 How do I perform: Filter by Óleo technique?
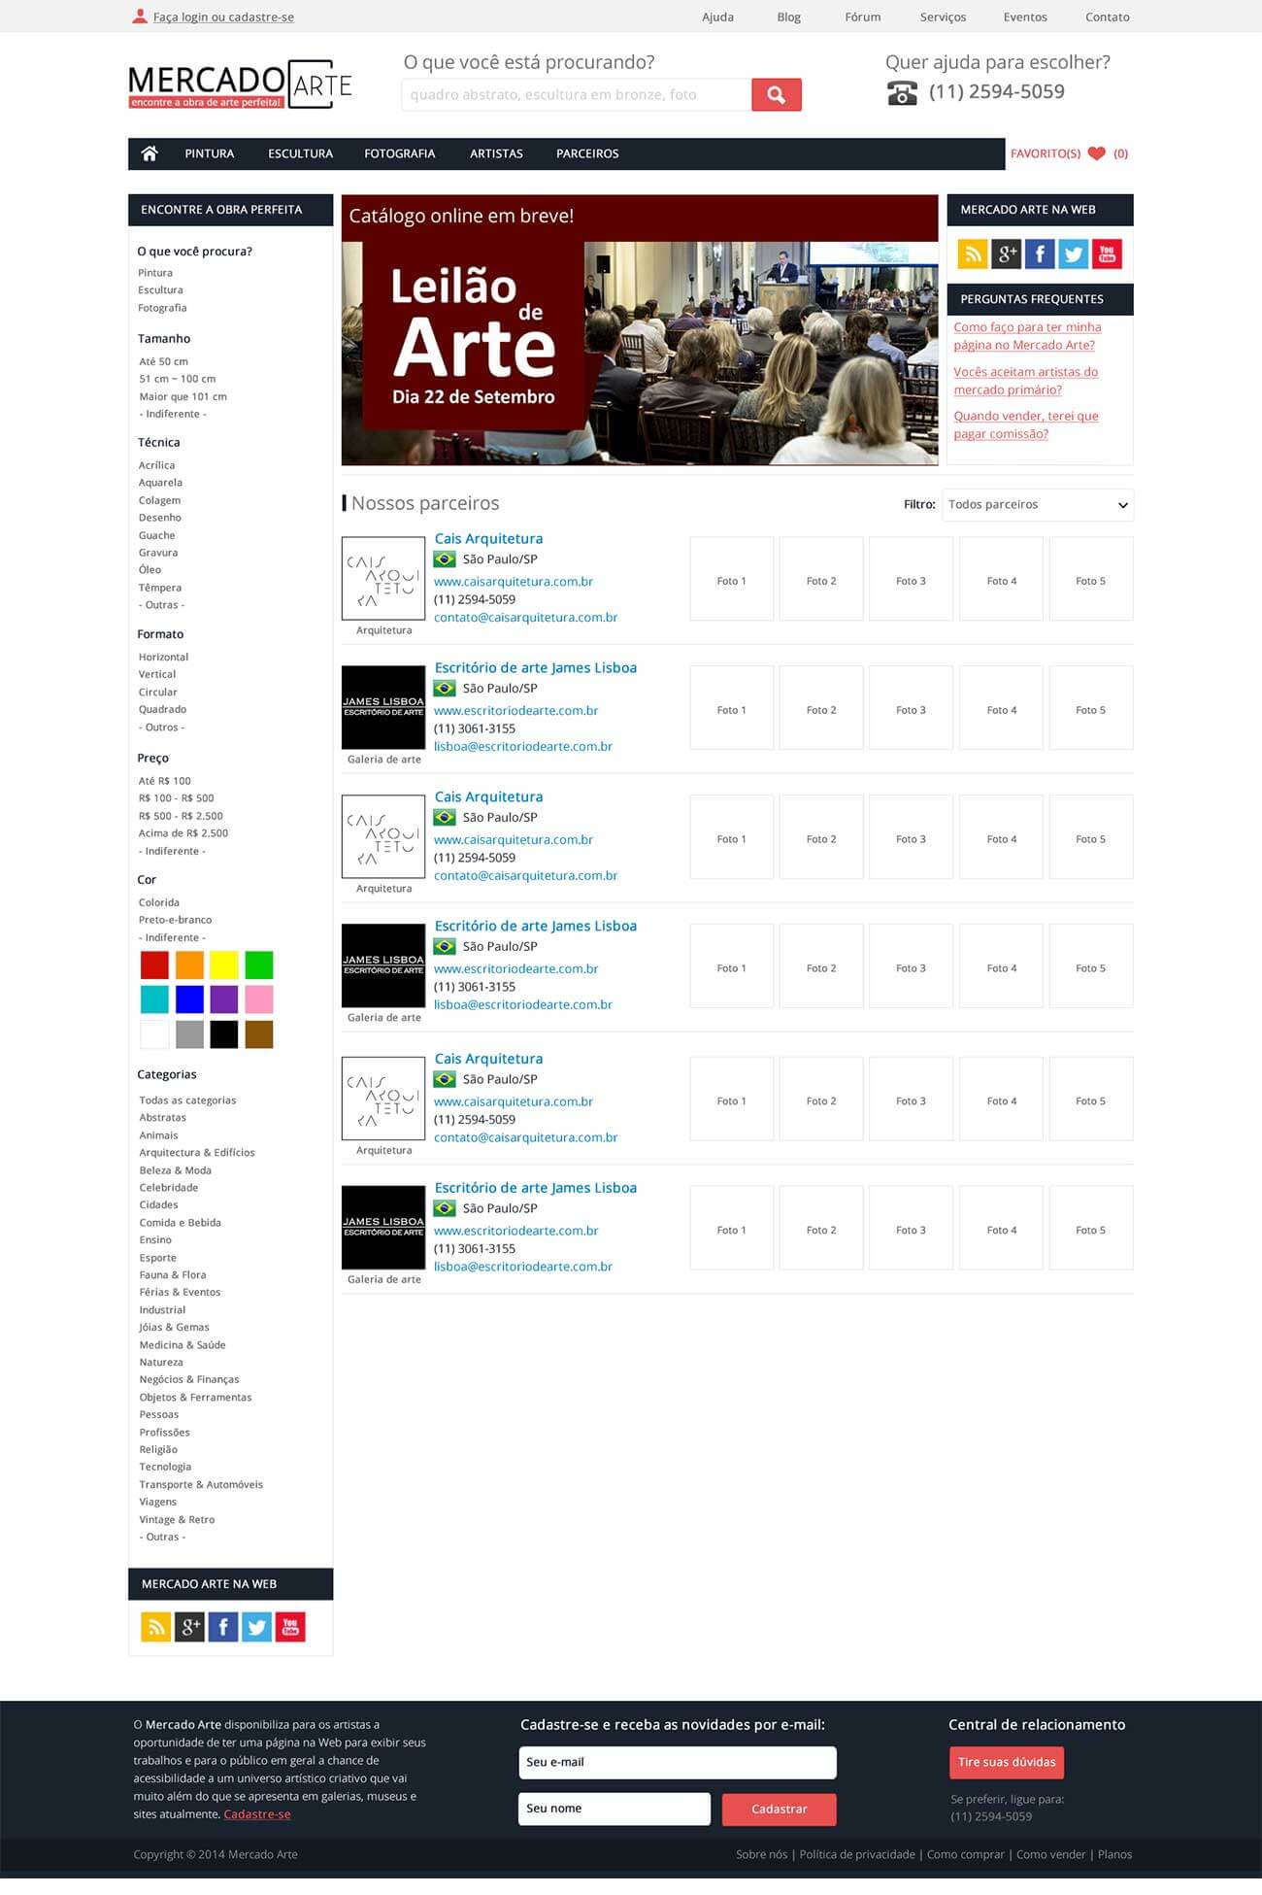pyautogui.click(x=149, y=570)
